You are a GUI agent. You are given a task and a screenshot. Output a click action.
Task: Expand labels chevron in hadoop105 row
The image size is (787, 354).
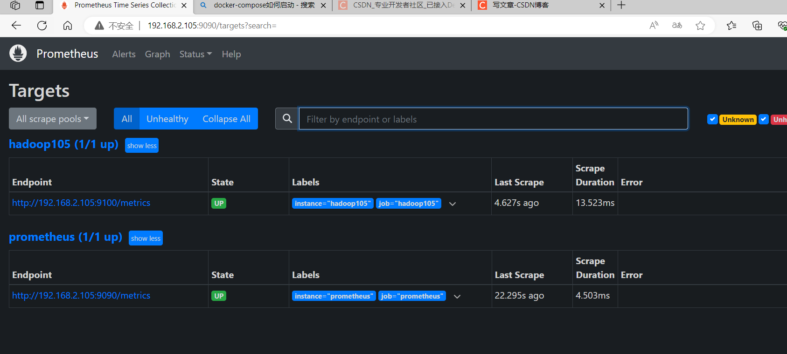pos(453,204)
